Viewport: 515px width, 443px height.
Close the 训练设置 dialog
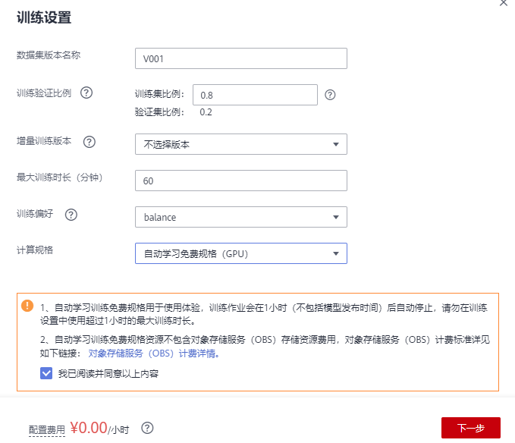tap(504, 3)
